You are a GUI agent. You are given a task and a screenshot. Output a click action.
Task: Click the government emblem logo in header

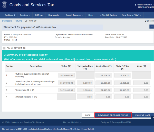click(x=5, y=5)
